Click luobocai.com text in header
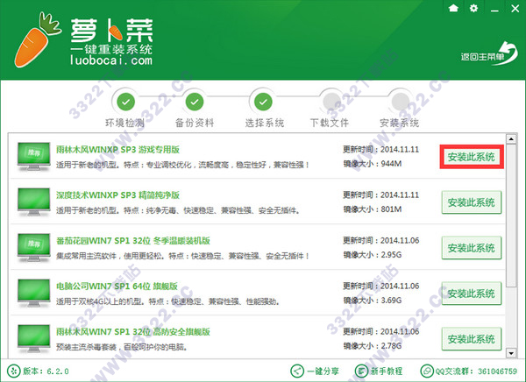The image size is (526, 382). click(111, 60)
